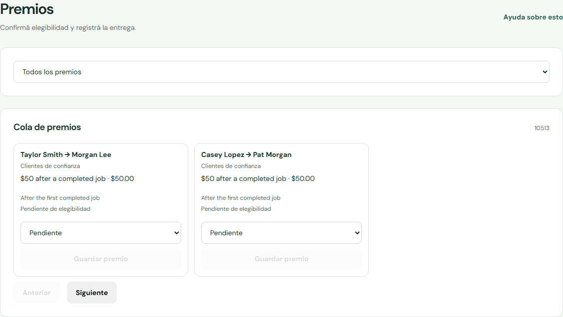
Task: Open status dropdown for Casey Lopez reward
Action: pos(281,233)
